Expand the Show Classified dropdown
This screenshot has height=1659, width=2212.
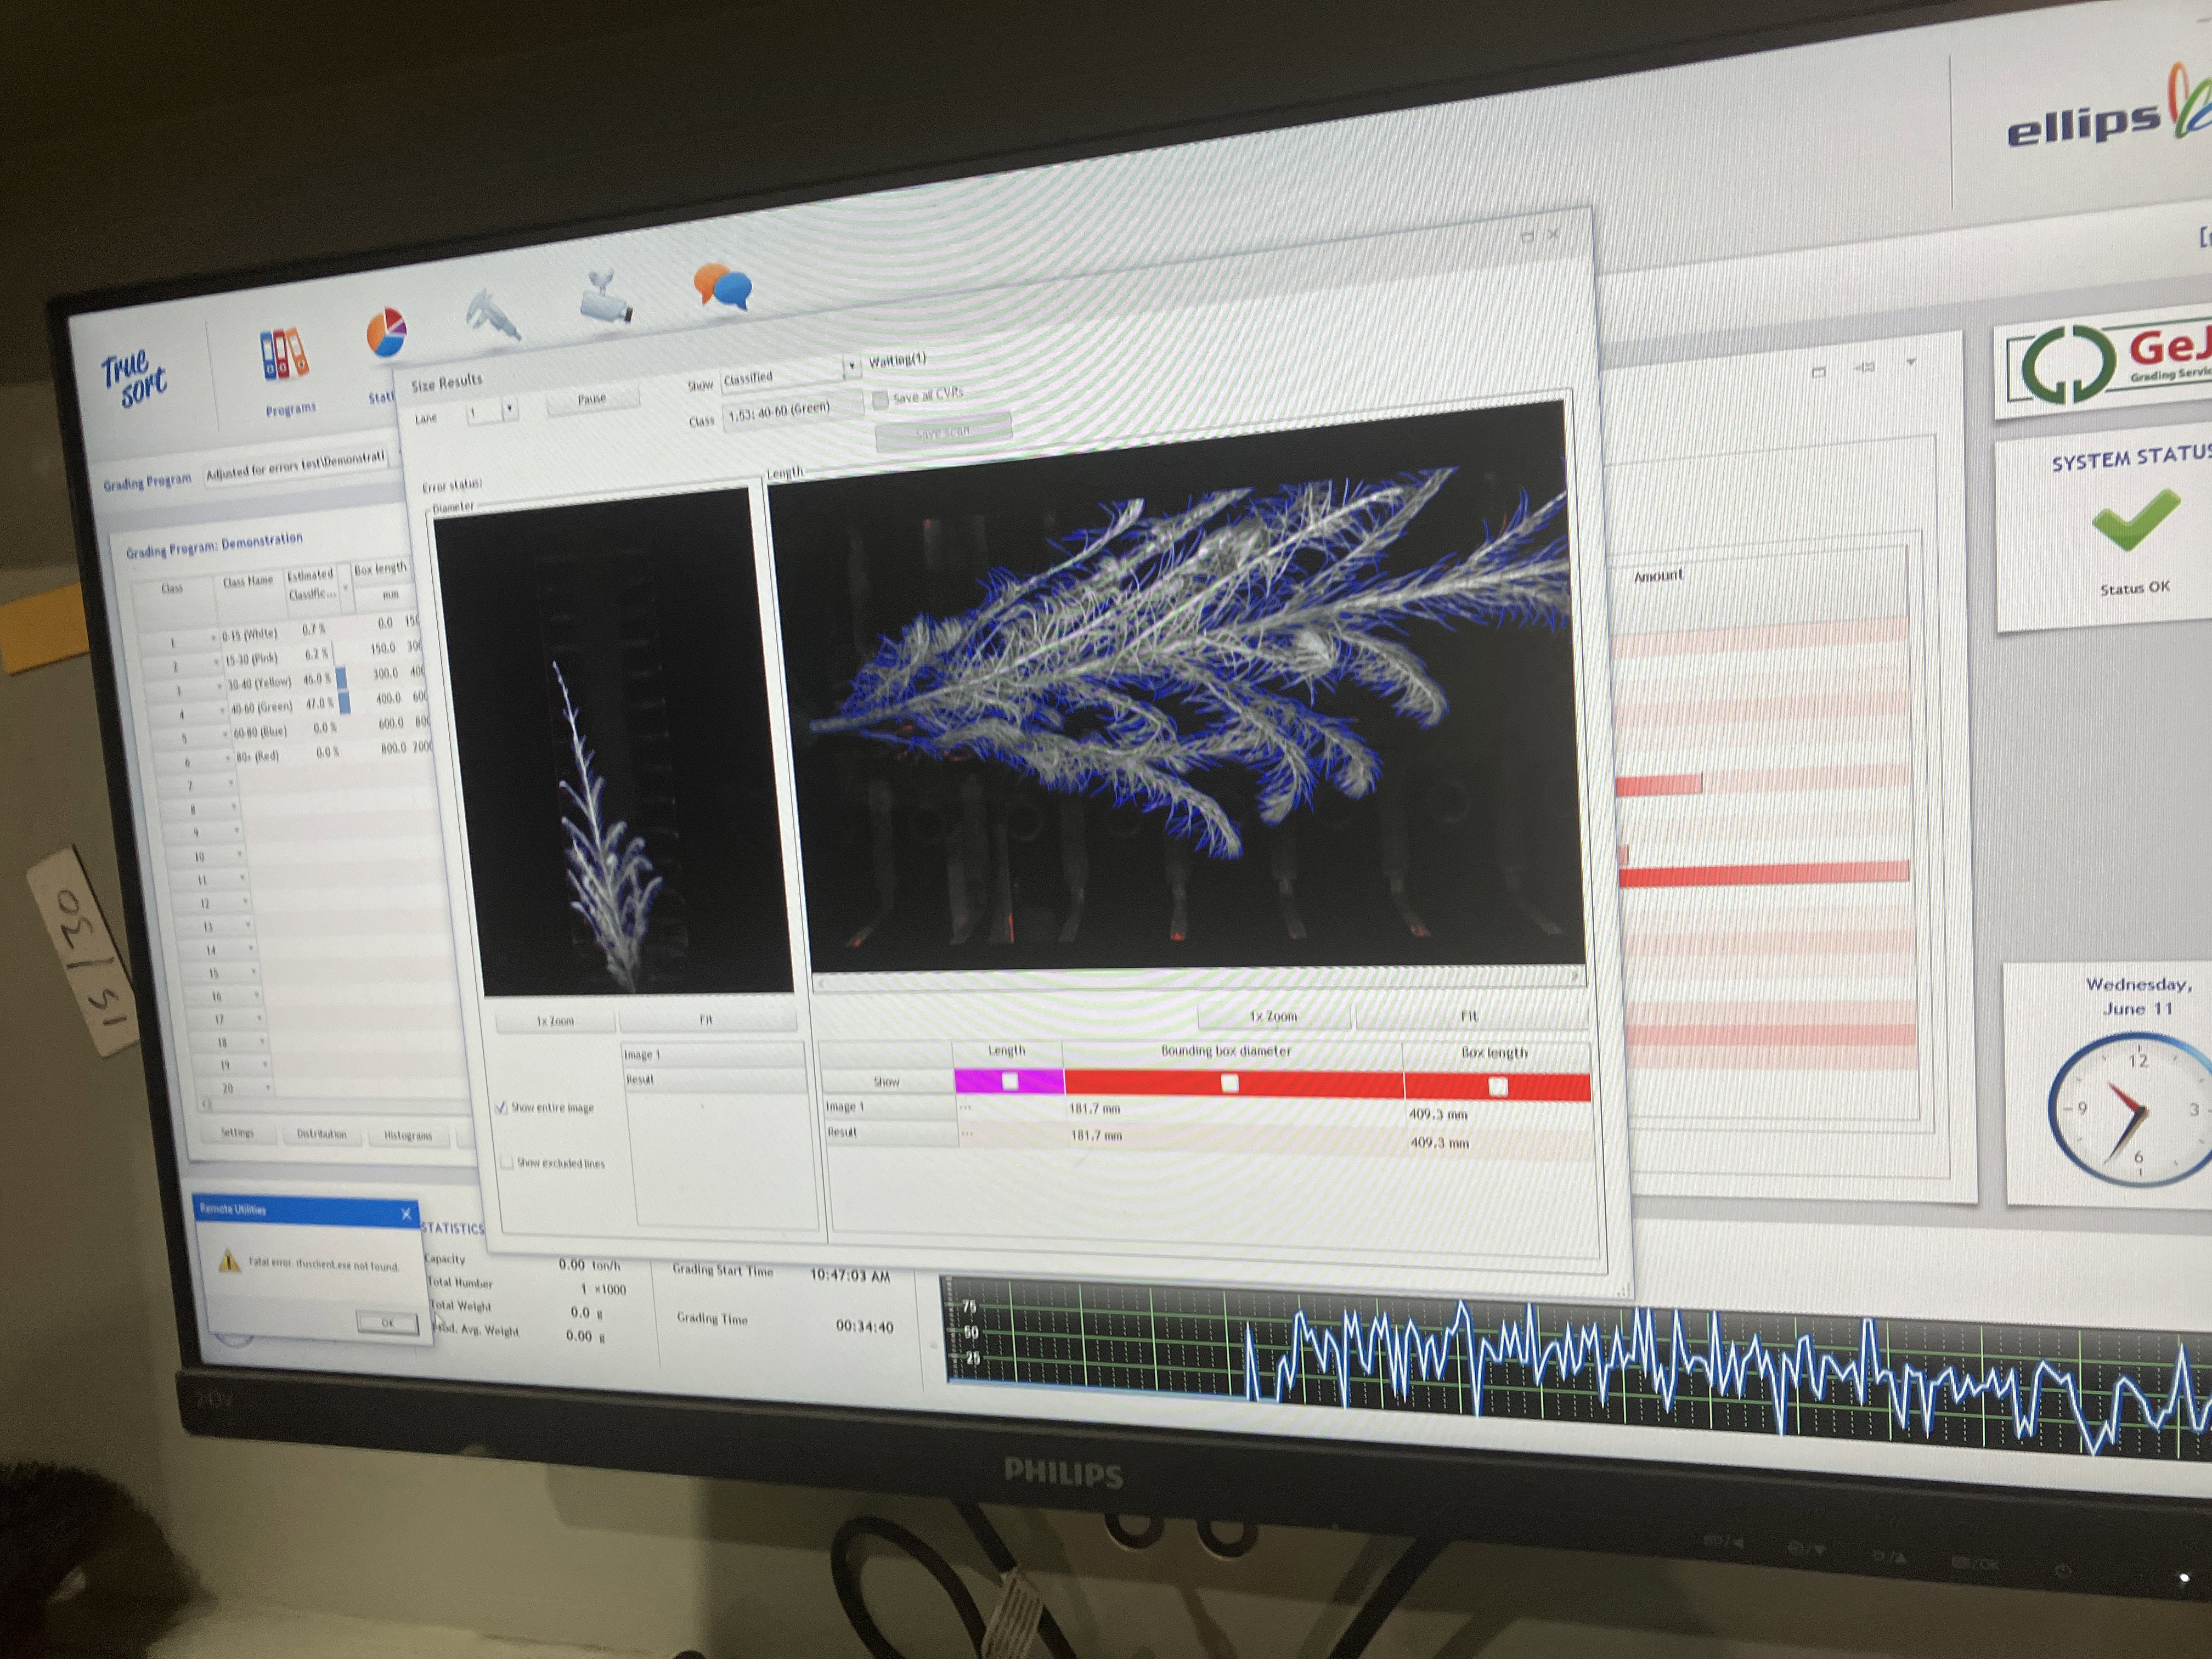pos(852,366)
